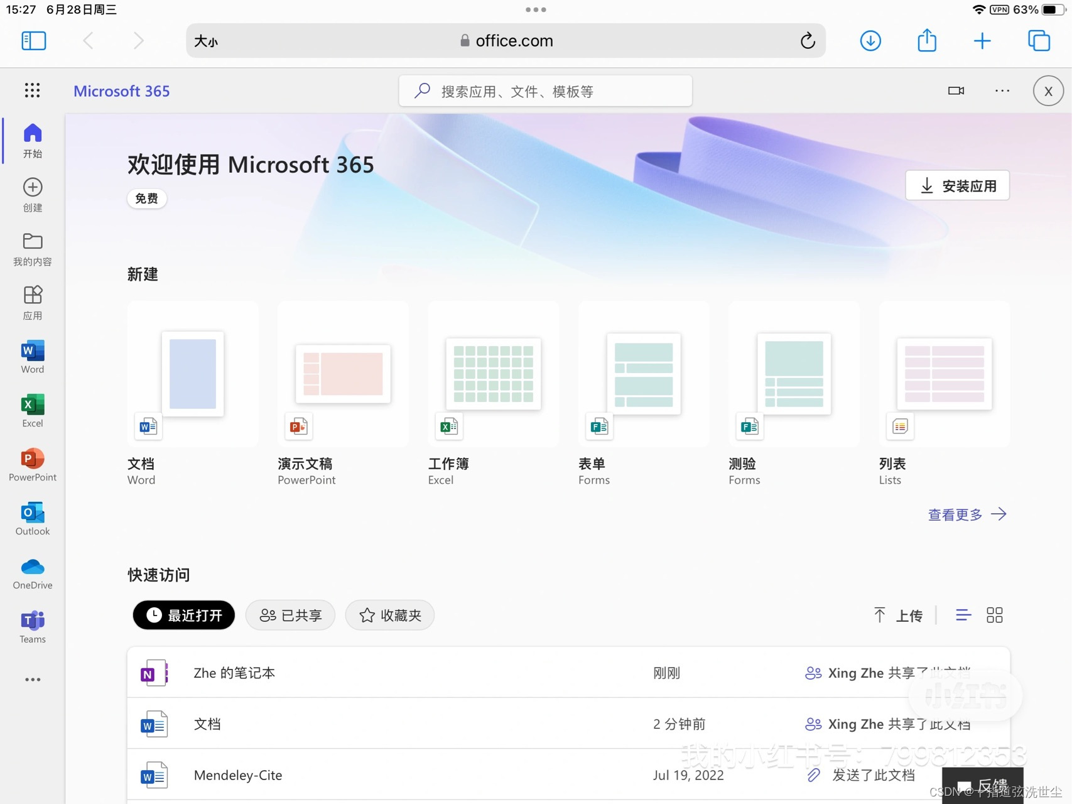1072x804 pixels.
Task: Launch Word from the sidebar
Action: point(33,357)
